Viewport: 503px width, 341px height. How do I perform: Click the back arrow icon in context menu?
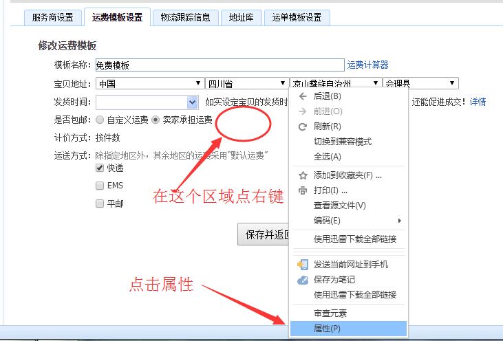tap(303, 96)
